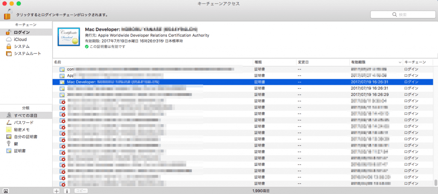Click the info button in bottom bar
The width and height of the screenshot is (438, 194).
67,191
